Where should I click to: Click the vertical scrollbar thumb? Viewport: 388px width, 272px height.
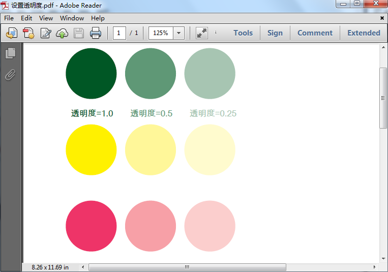383,98
